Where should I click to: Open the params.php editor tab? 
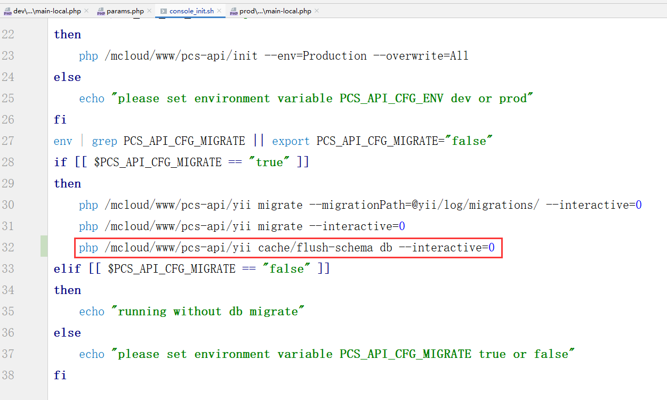point(125,11)
